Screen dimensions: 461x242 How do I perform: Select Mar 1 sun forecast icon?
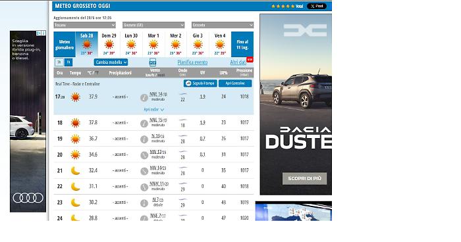153,45
